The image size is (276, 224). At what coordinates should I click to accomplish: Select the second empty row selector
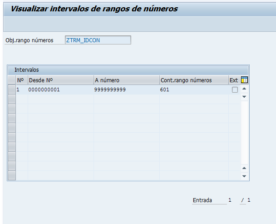(x=12, y=109)
